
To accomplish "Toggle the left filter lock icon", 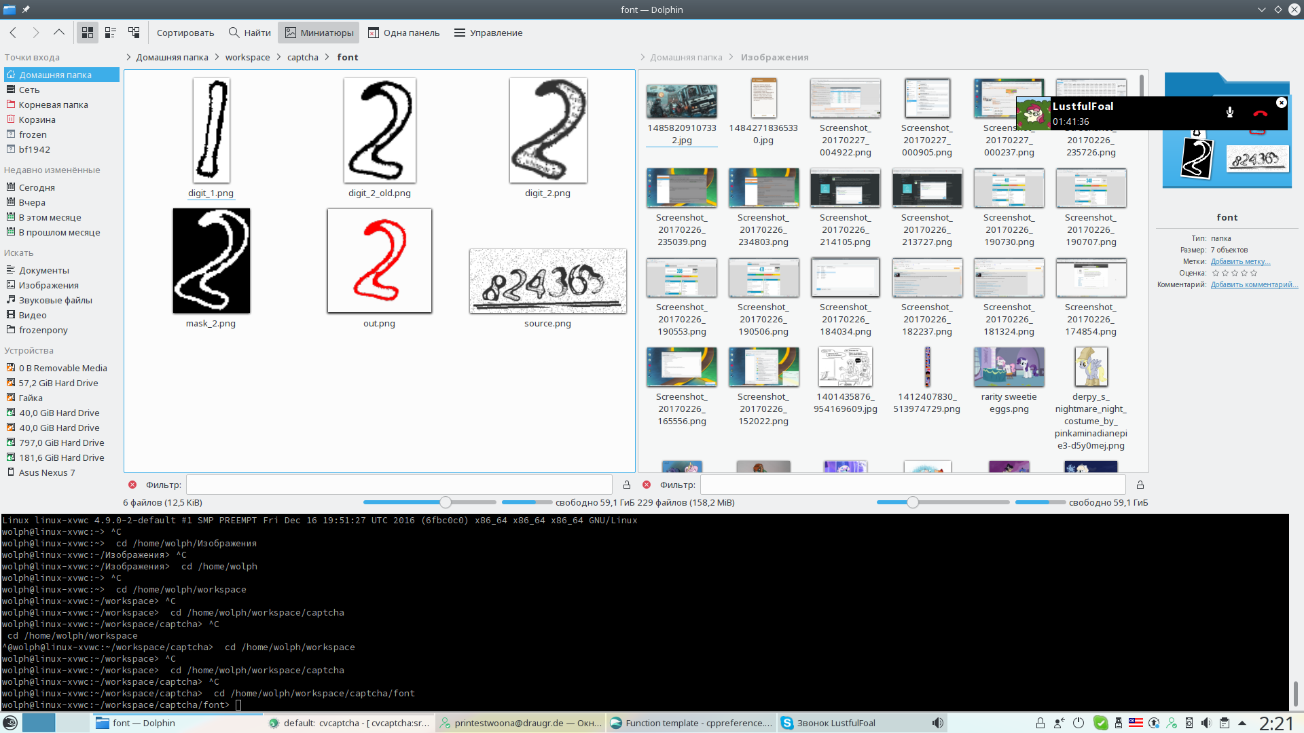I will [x=627, y=485].
